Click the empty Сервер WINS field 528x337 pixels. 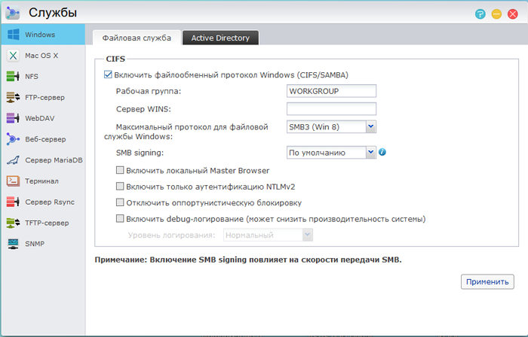pos(331,109)
